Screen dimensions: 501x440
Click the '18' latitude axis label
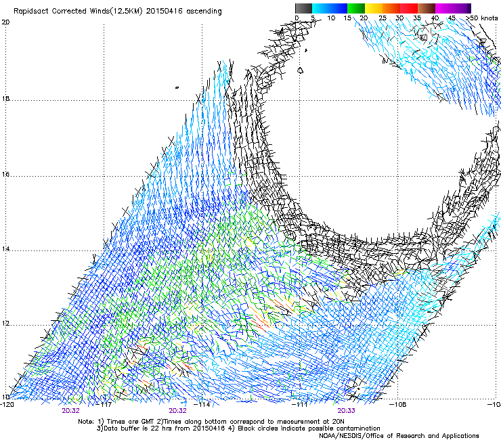tap(5, 98)
